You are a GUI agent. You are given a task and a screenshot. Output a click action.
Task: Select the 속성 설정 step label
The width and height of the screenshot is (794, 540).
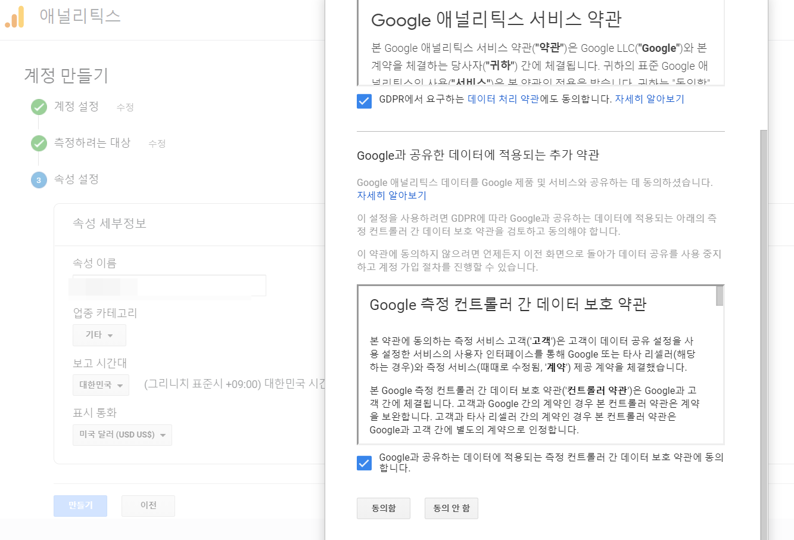[x=76, y=179]
